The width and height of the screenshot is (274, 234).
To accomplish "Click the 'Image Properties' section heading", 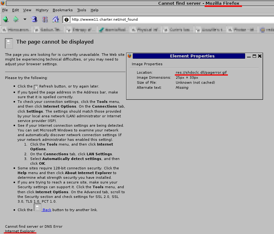I will point(147,64).
